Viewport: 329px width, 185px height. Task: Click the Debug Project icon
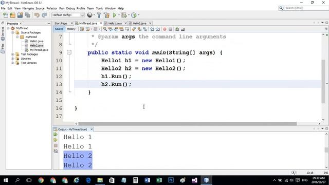124,15
